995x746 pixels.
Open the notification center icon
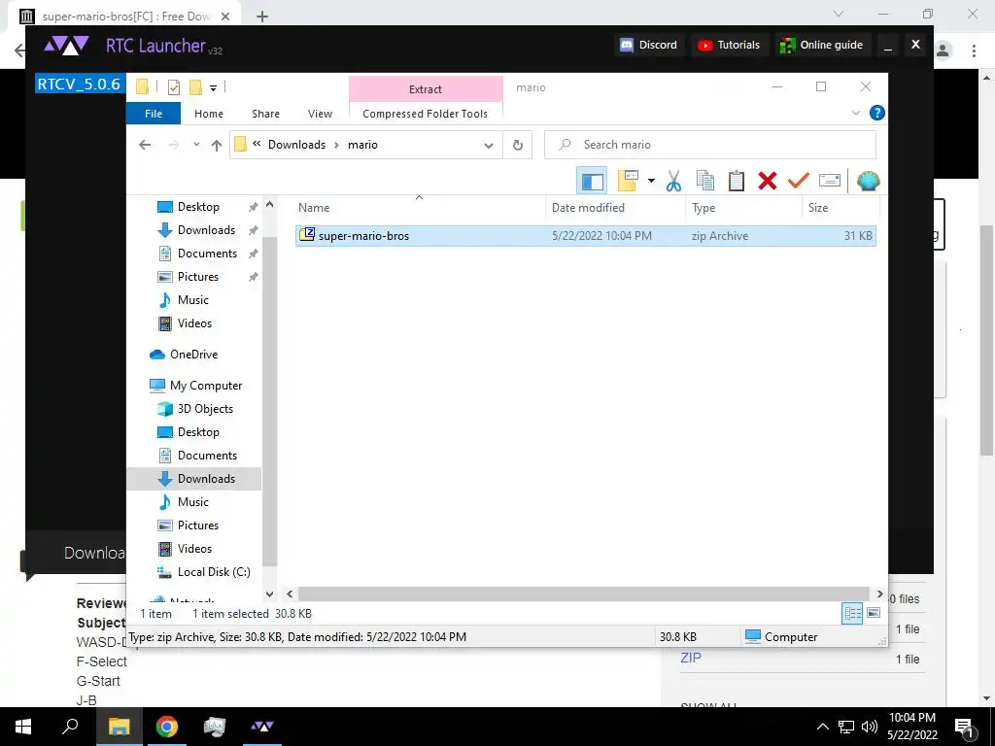point(964,728)
